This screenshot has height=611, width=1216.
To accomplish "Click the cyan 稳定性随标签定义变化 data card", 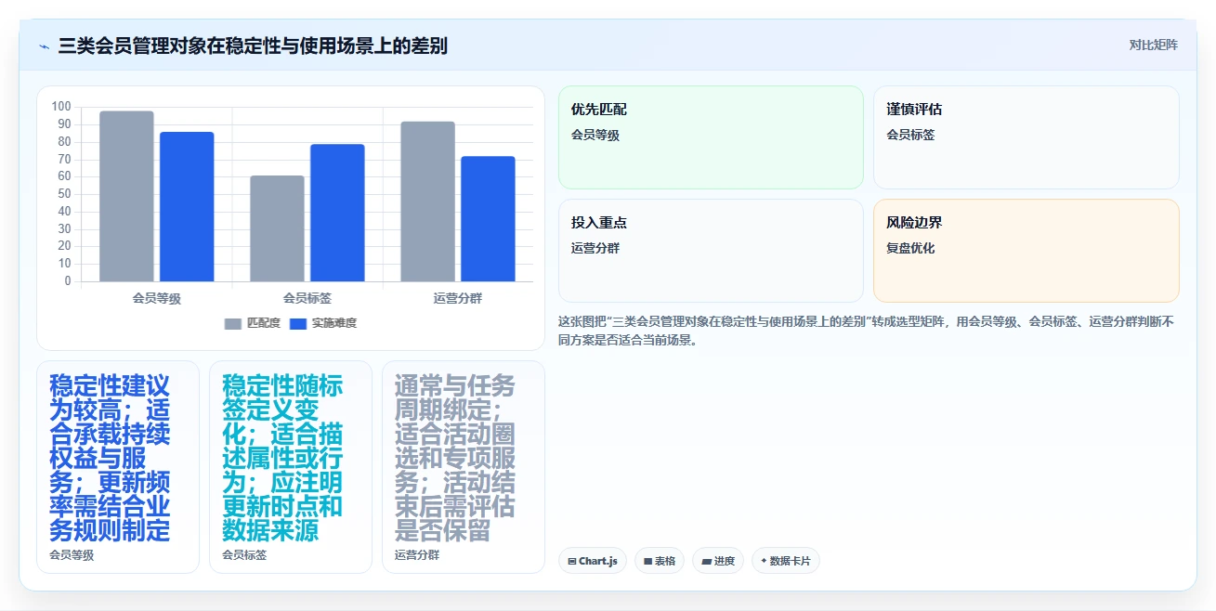I will click(x=291, y=467).
